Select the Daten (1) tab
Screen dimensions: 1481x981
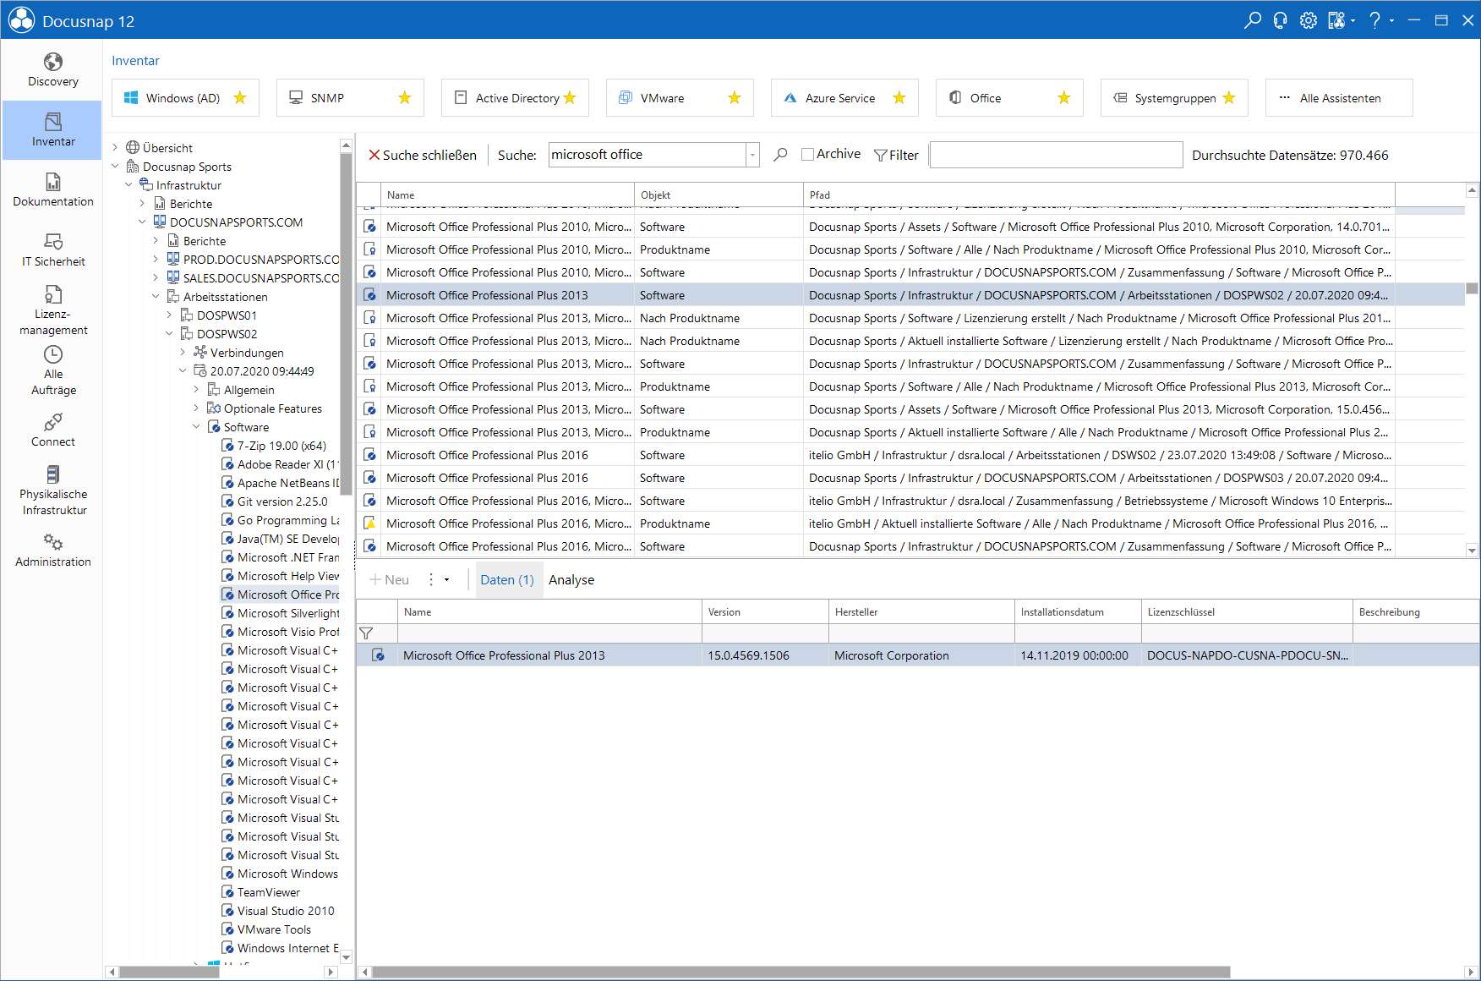point(507,580)
